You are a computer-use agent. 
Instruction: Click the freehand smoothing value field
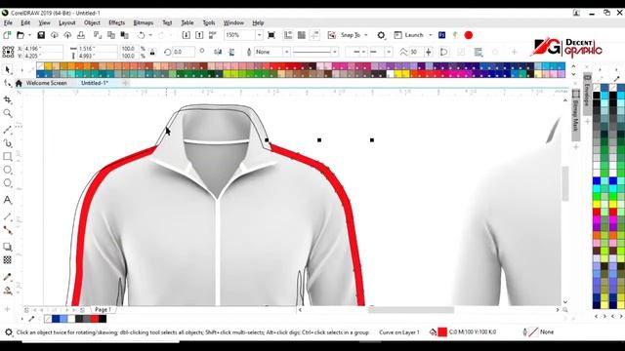click(x=416, y=52)
